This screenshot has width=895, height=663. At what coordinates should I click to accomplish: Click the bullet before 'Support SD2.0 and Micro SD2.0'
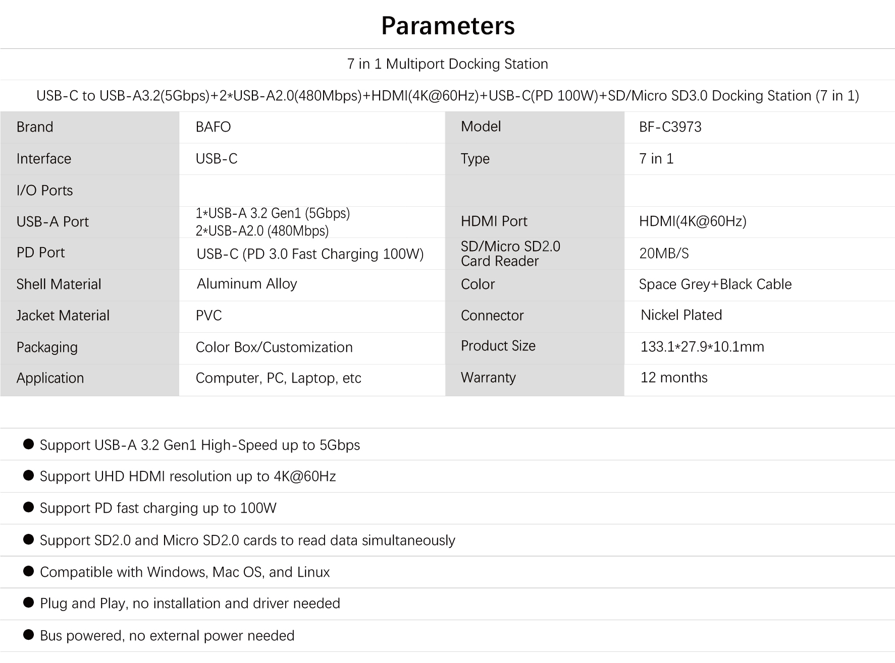(29, 539)
